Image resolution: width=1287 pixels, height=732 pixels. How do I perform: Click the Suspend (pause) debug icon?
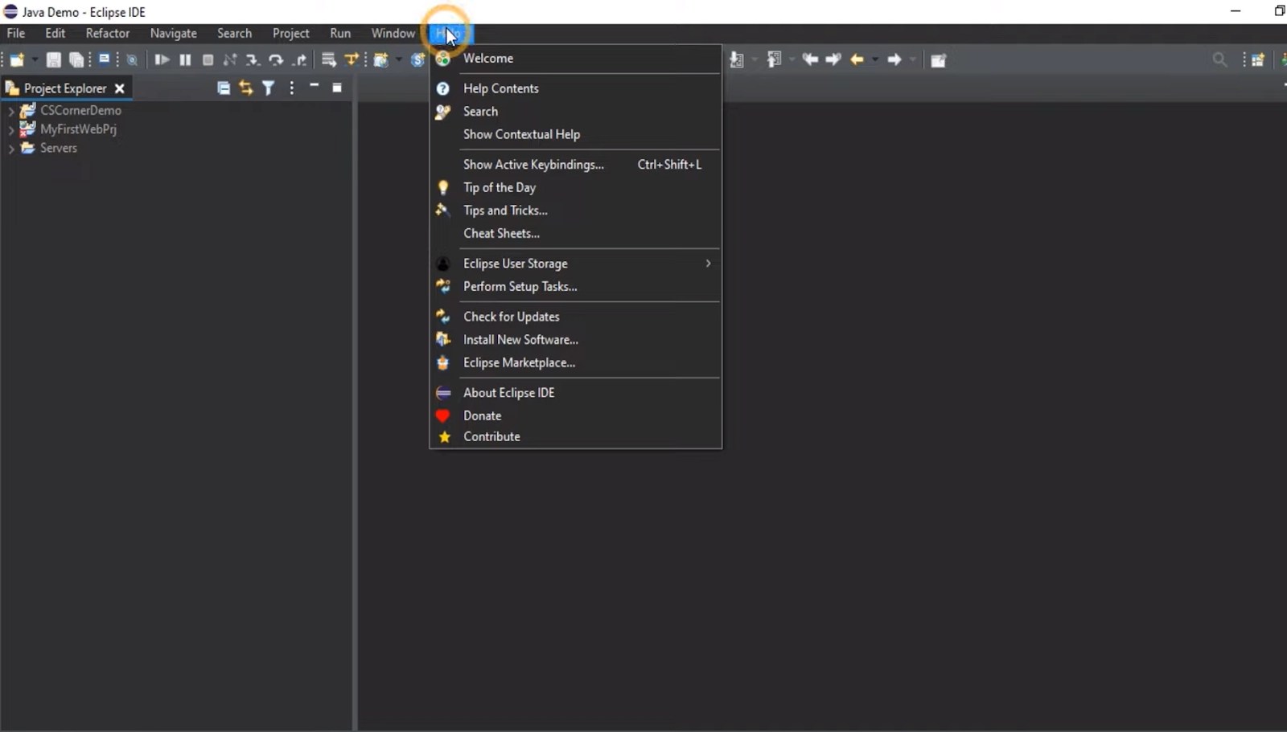point(185,59)
